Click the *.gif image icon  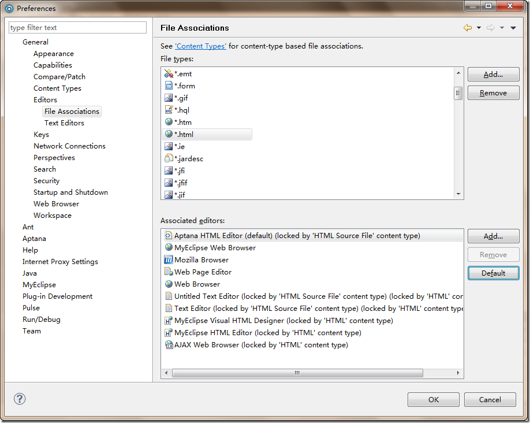point(169,98)
